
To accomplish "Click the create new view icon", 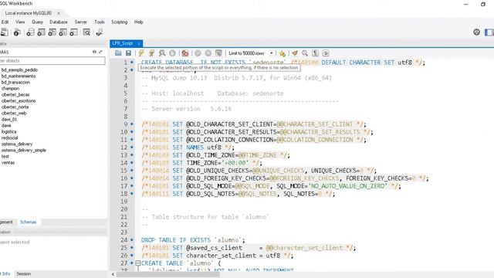I will point(52,32).
